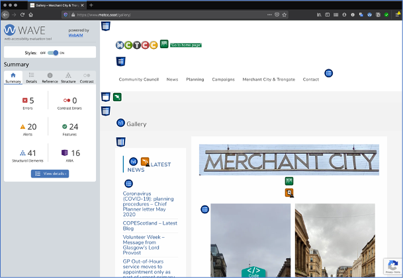Viewport: 403px width, 278px height.
Task: Click green alt icon under Merchant City image
Action: [289, 181]
